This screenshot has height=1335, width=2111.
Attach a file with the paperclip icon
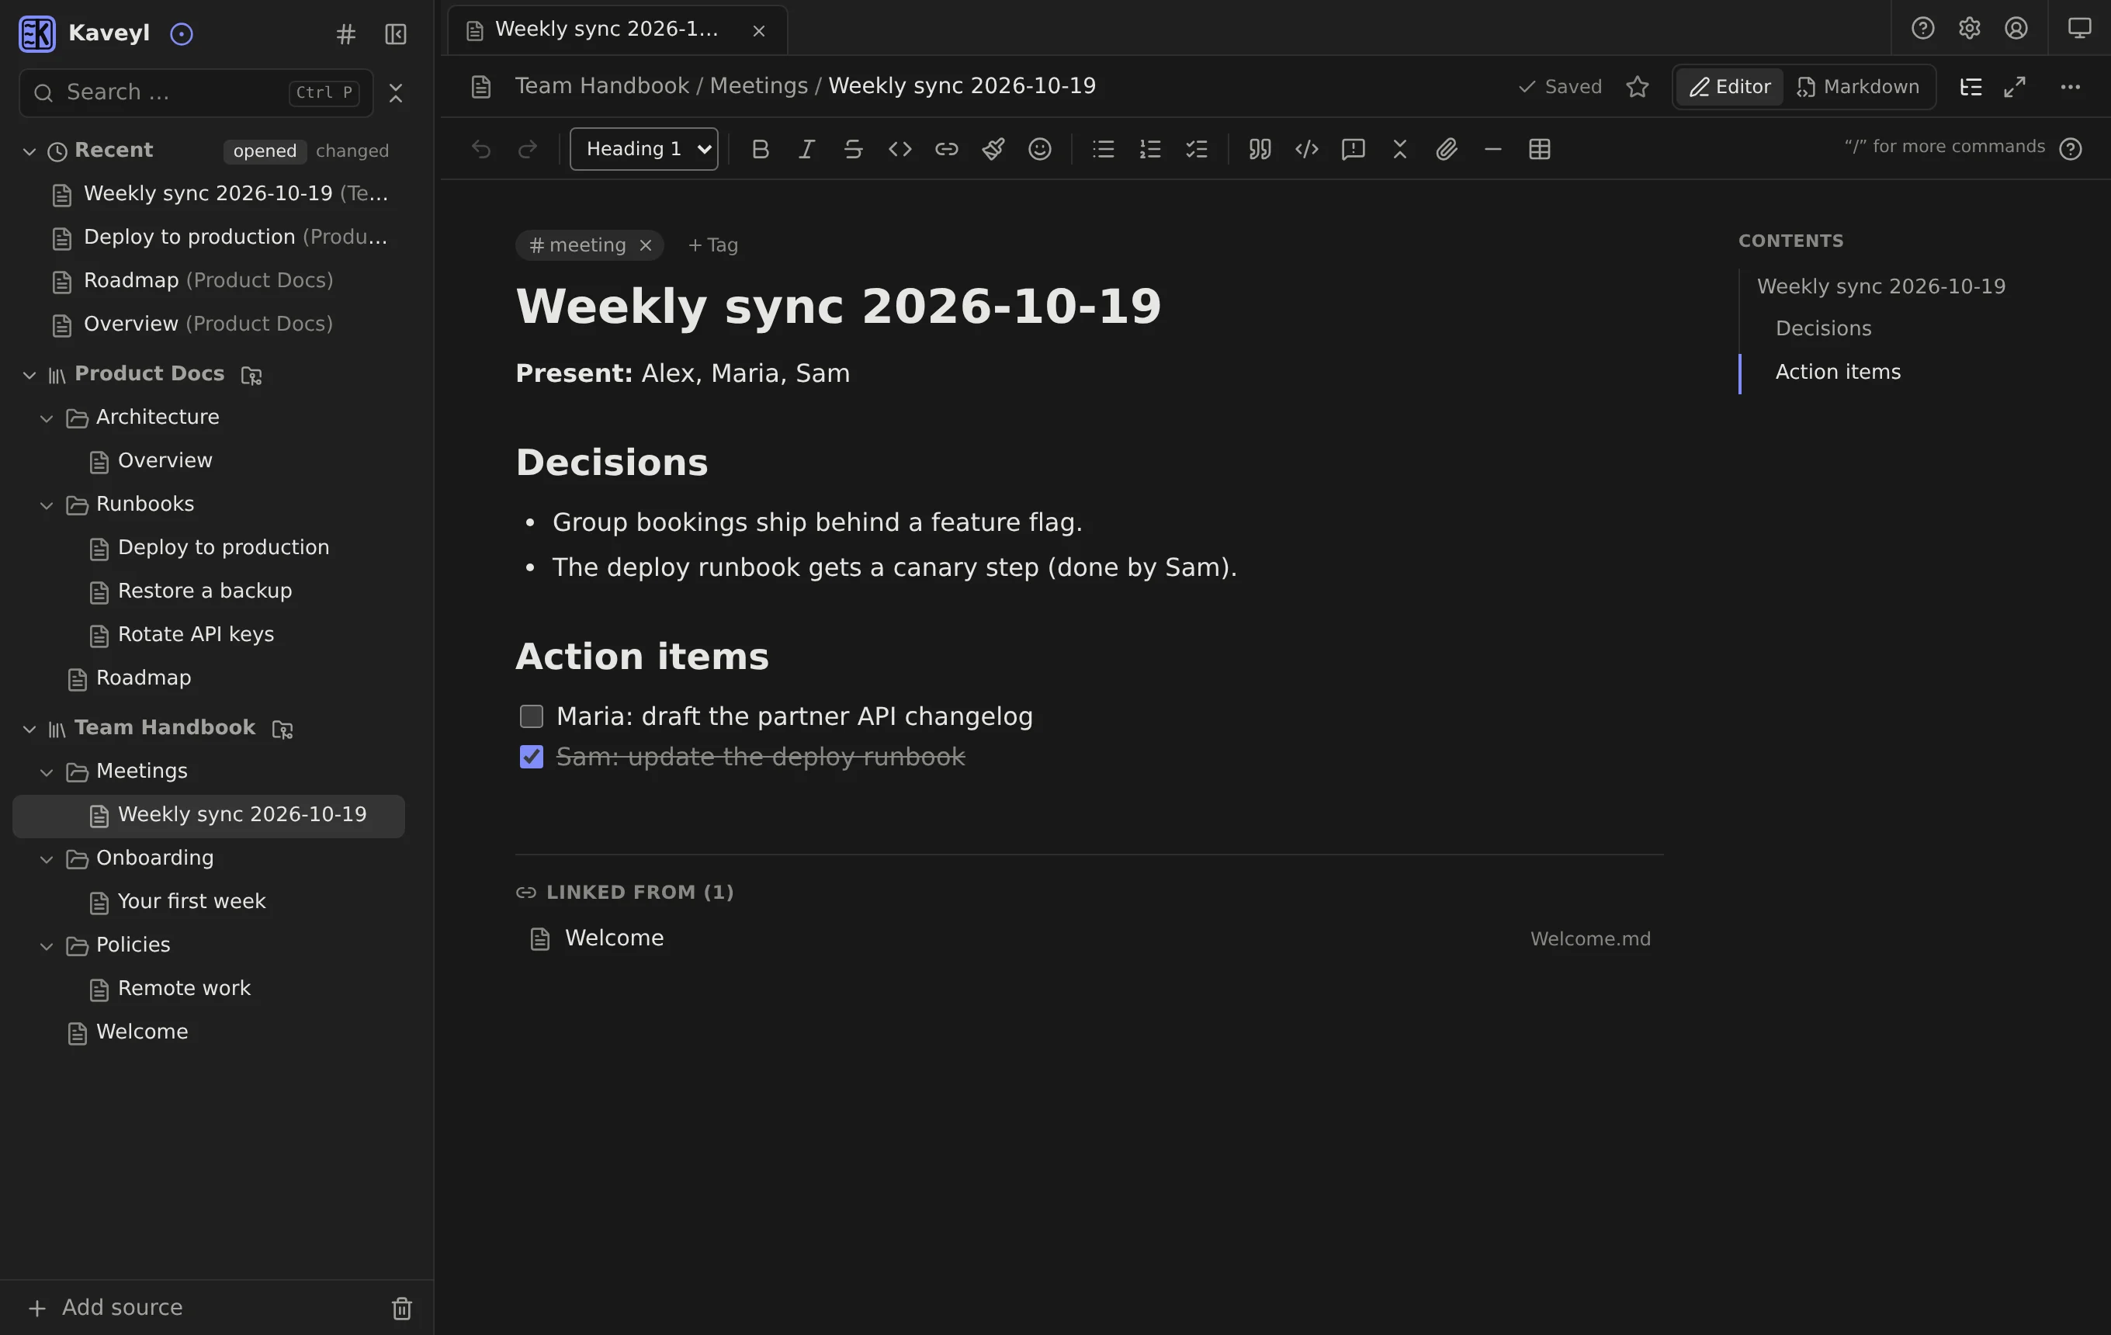click(1447, 149)
